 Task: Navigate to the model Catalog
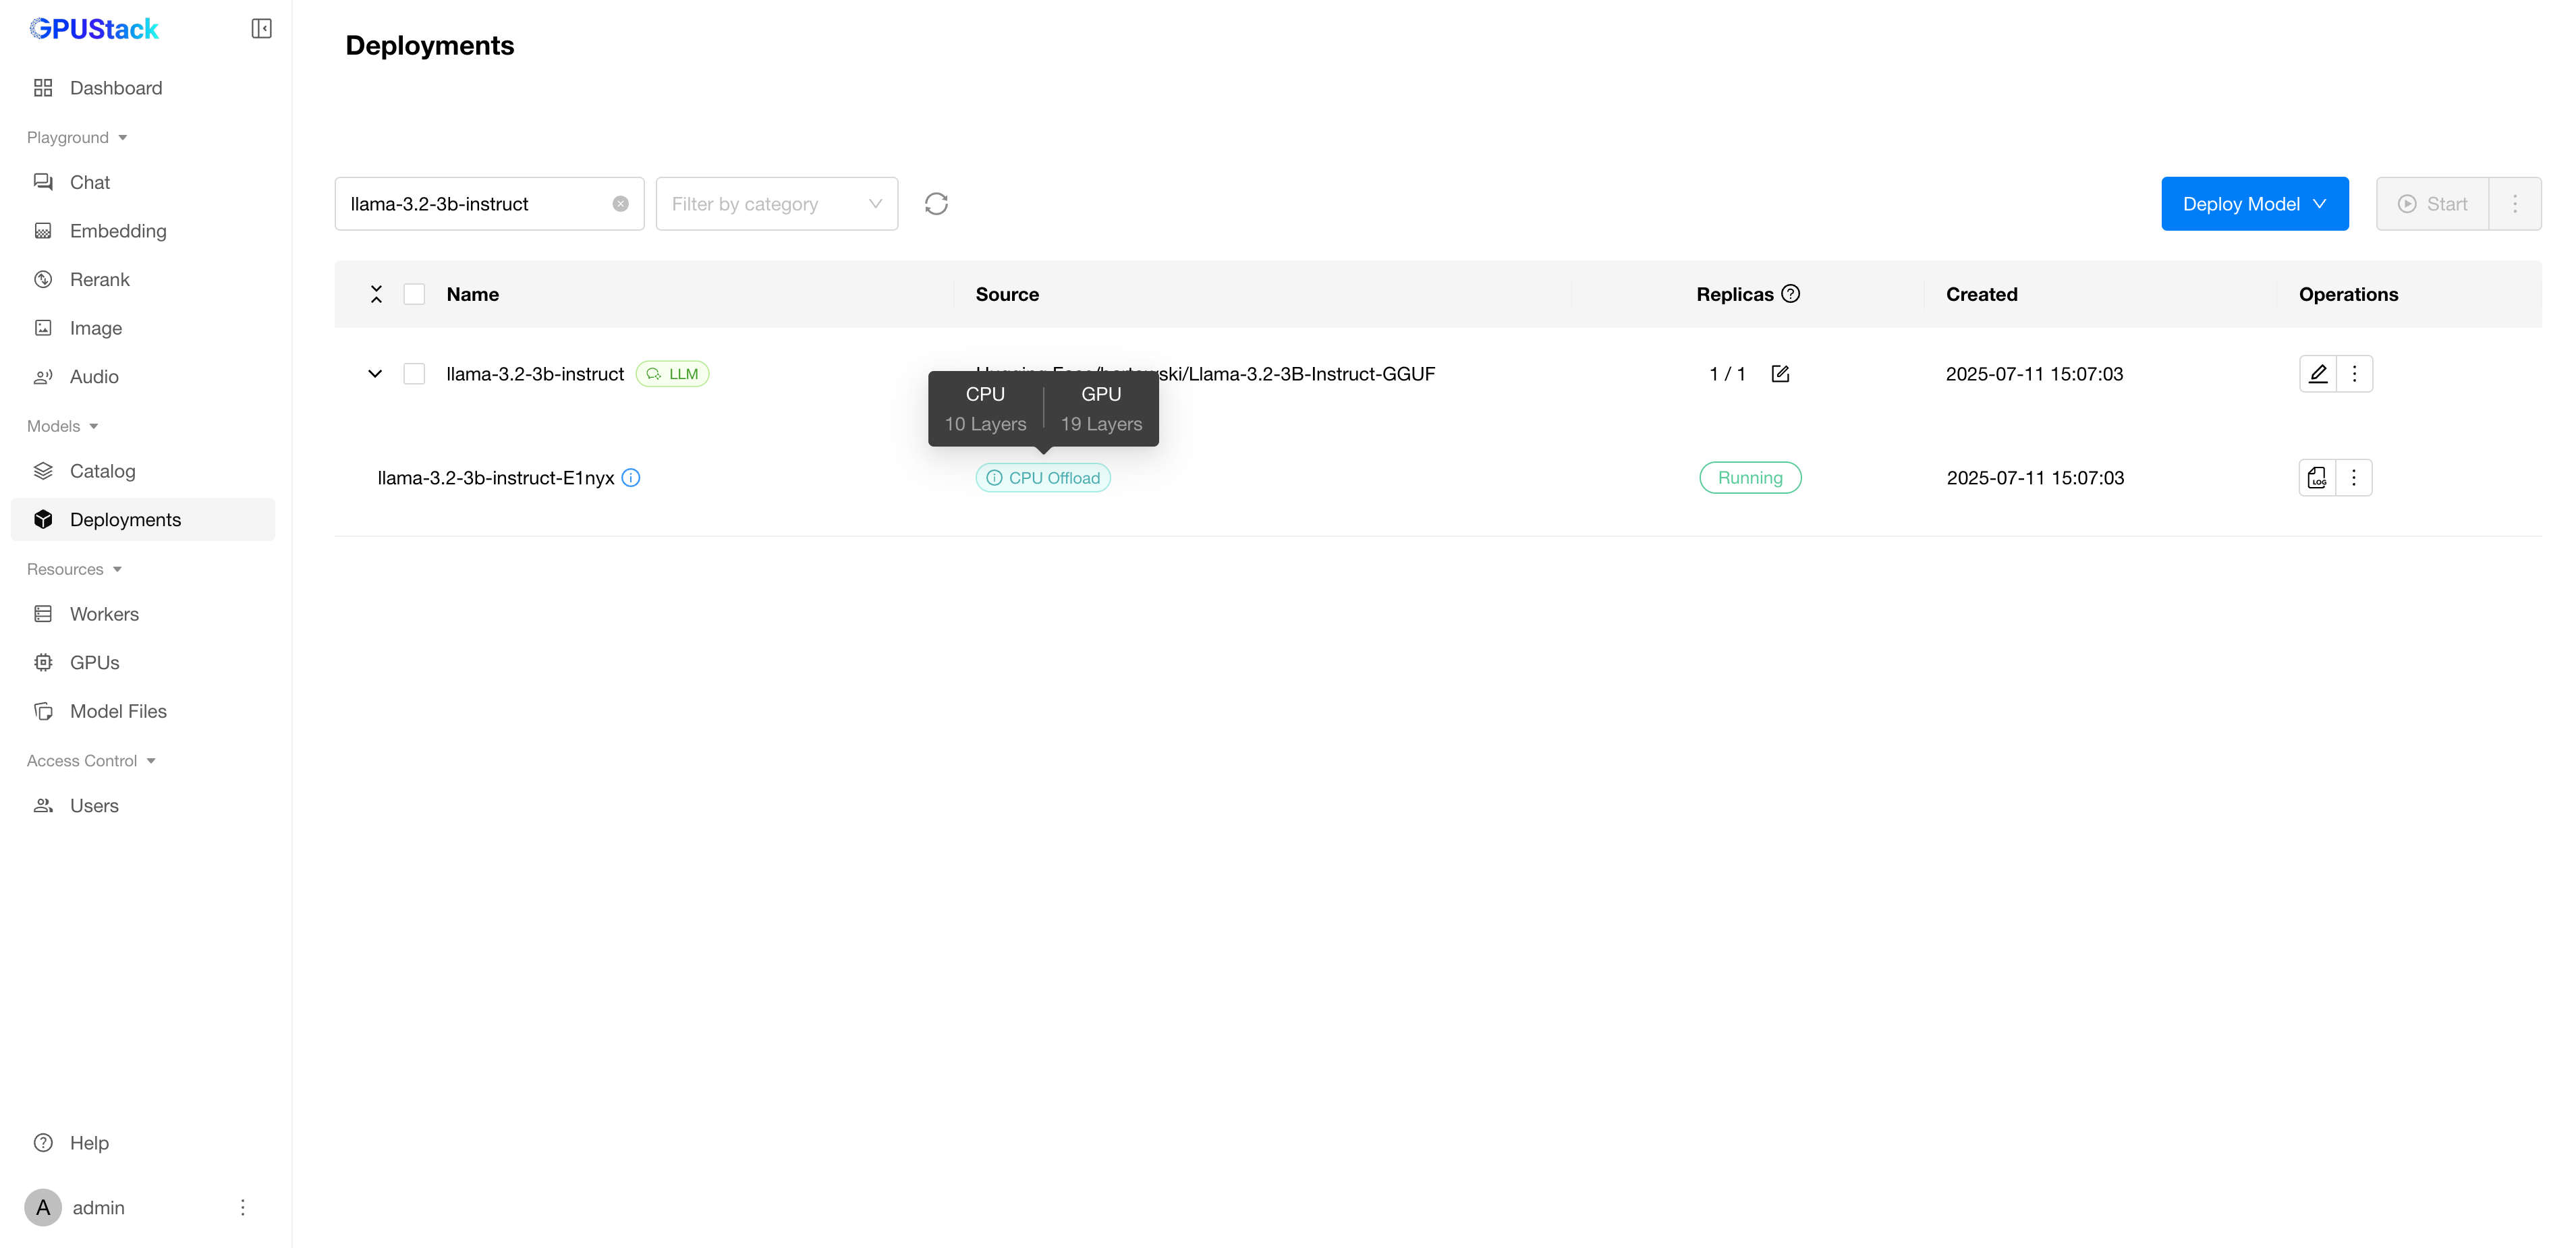tap(143, 471)
